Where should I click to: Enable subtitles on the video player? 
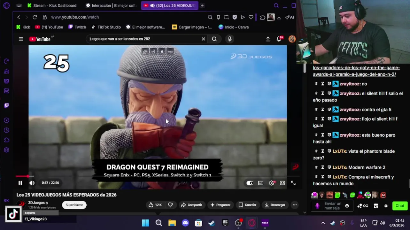coord(261,183)
